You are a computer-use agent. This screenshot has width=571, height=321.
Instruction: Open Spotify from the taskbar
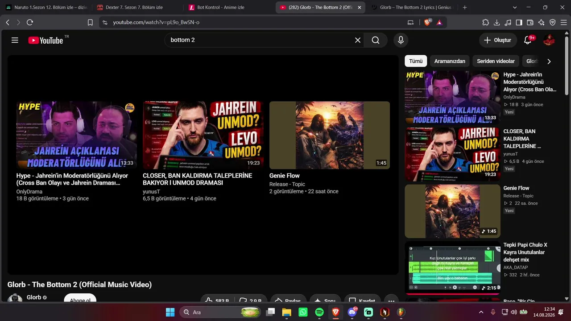pyautogui.click(x=319, y=312)
